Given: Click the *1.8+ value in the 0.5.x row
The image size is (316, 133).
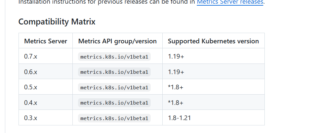Looking at the screenshot, I should [176, 87].
